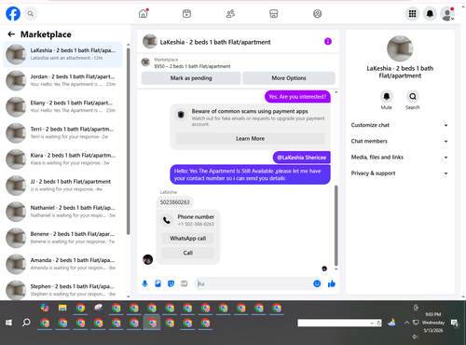Image resolution: width=466 pixels, height=345 pixels.
Task: Search in conversation magnifier icon
Action: tap(413, 96)
